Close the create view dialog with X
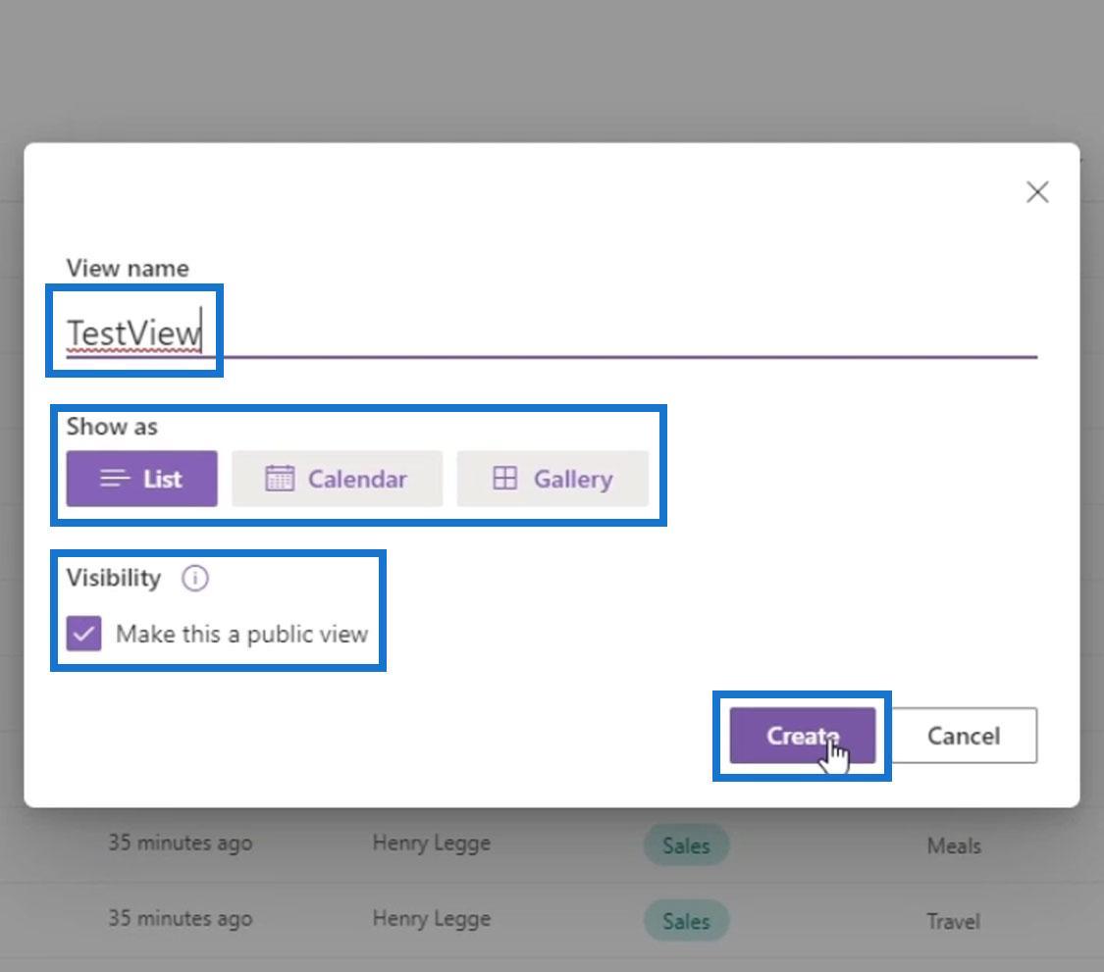The image size is (1104, 972). [x=1037, y=192]
